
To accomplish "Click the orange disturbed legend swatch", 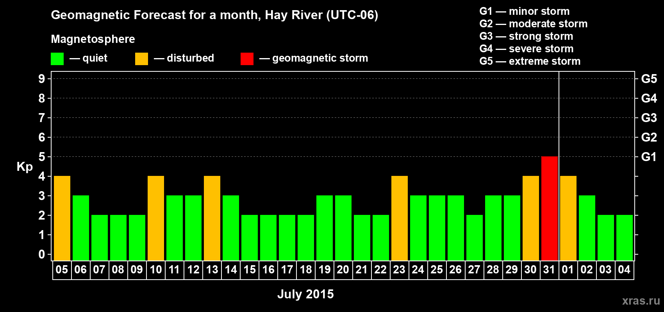I will 141,59.
